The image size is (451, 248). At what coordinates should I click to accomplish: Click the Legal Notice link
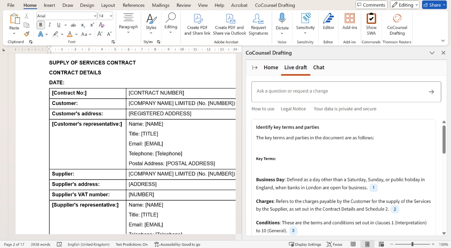pos(293,109)
